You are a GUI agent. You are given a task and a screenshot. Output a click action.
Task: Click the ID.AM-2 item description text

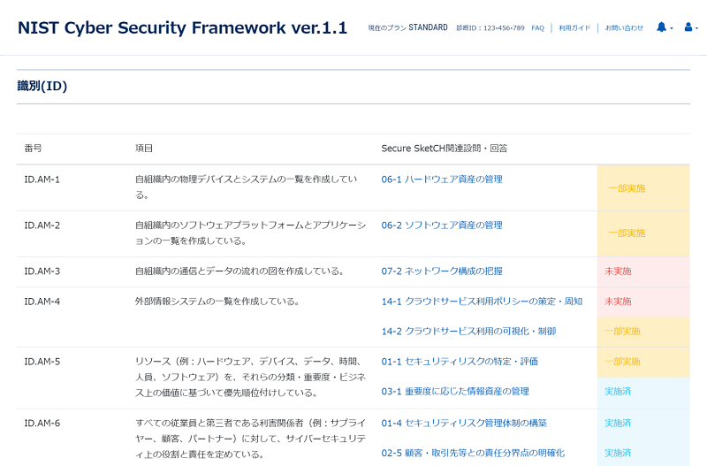pos(251,233)
